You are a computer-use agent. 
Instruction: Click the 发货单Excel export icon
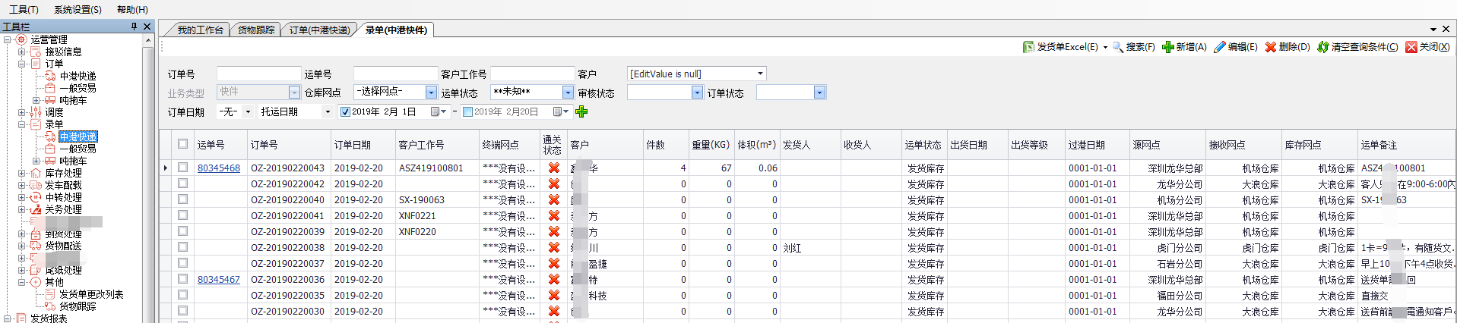[x=1028, y=47]
